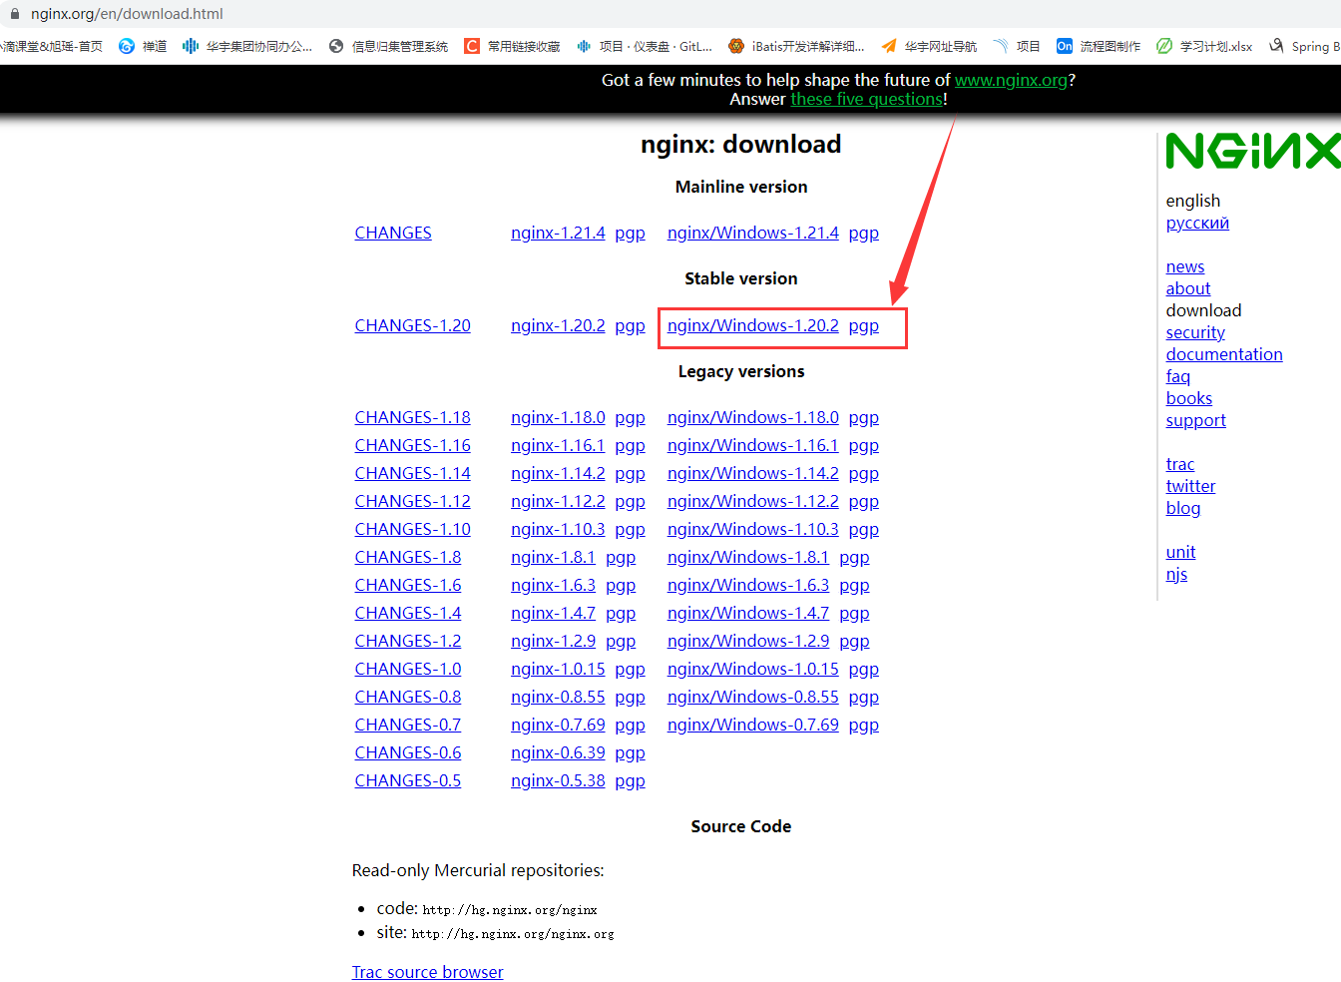1341x982 pixels.
Task: Open the 项目·仪表盘 GitLab bookmark
Action: coord(645,46)
